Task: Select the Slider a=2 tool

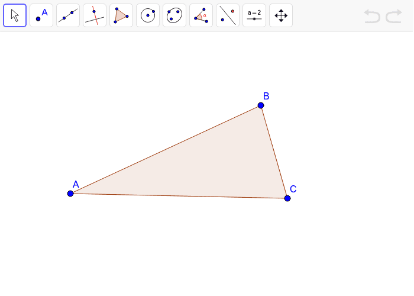Action: [x=254, y=15]
